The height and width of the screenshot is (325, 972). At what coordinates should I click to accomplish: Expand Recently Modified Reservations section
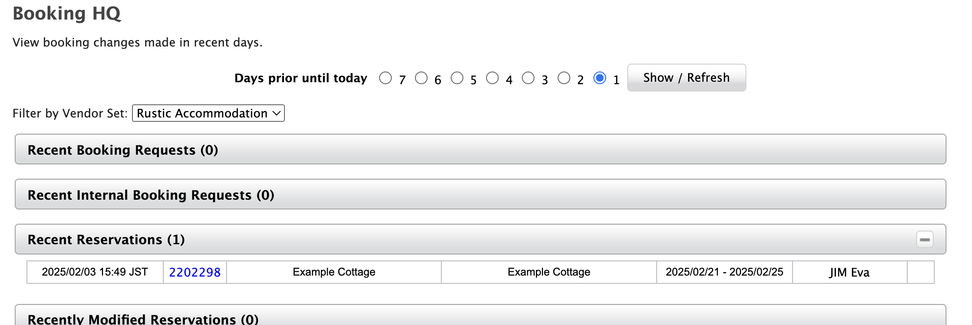tap(480, 318)
